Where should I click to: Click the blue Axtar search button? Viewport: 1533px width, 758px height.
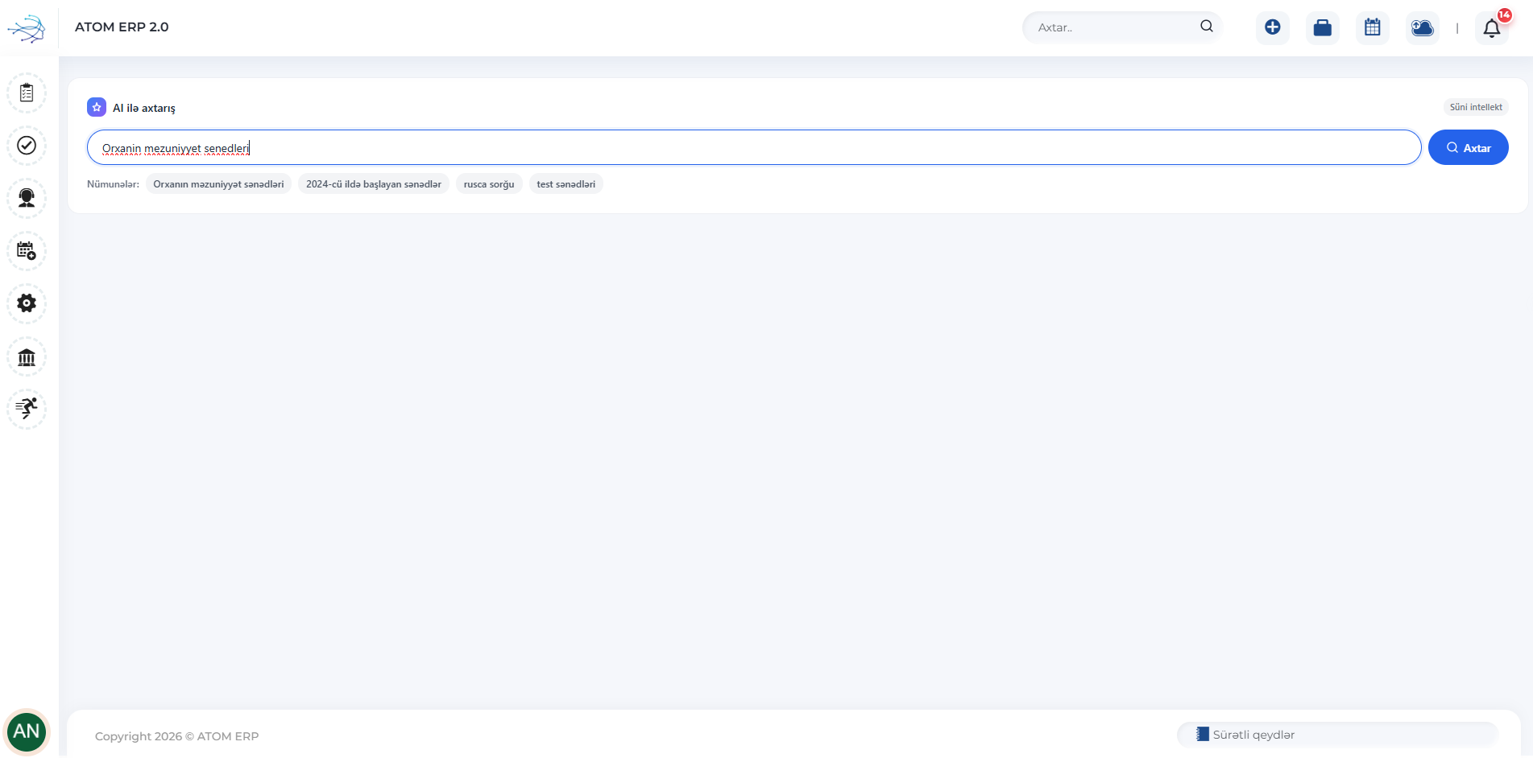click(x=1468, y=147)
